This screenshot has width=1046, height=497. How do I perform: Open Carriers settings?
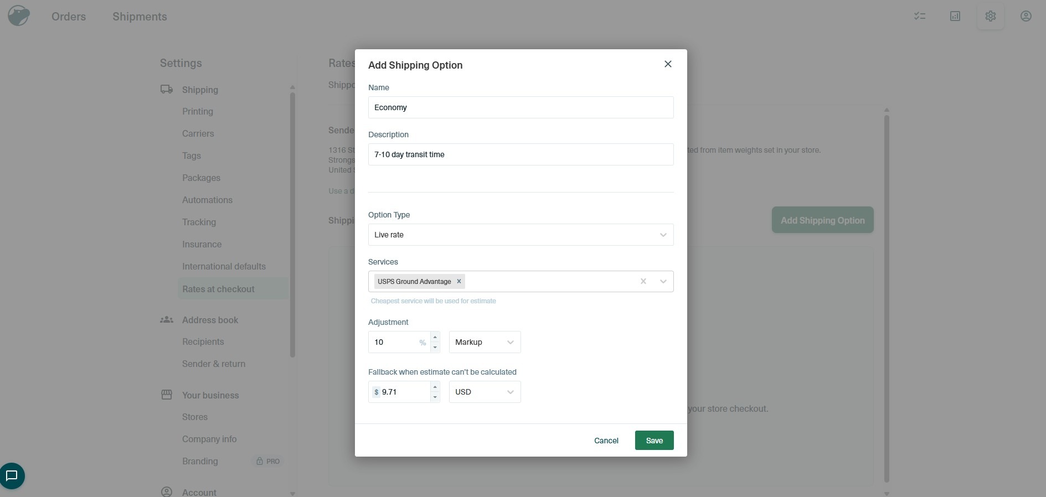coord(198,133)
